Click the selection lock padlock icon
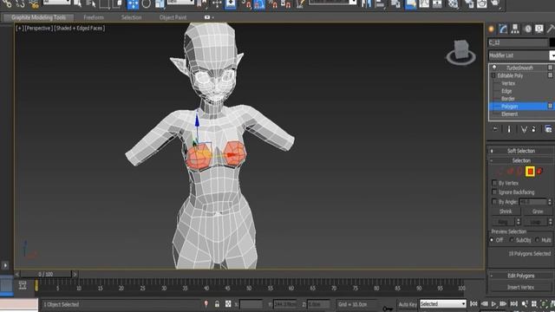 click(x=217, y=304)
